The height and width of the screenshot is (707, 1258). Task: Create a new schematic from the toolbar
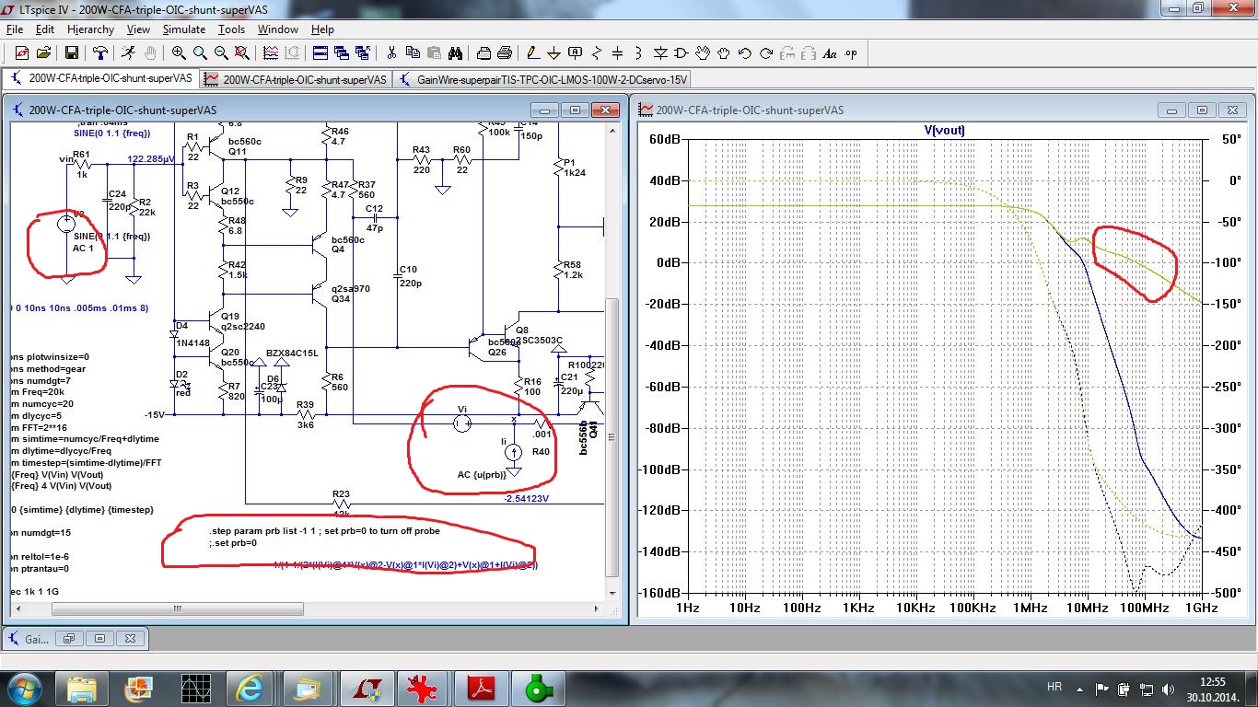[x=22, y=52]
